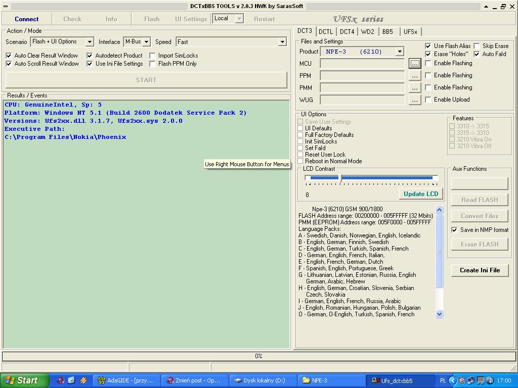The width and height of the screenshot is (518, 388).
Task: Open the Speed dropdown
Action: coord(282,42)
